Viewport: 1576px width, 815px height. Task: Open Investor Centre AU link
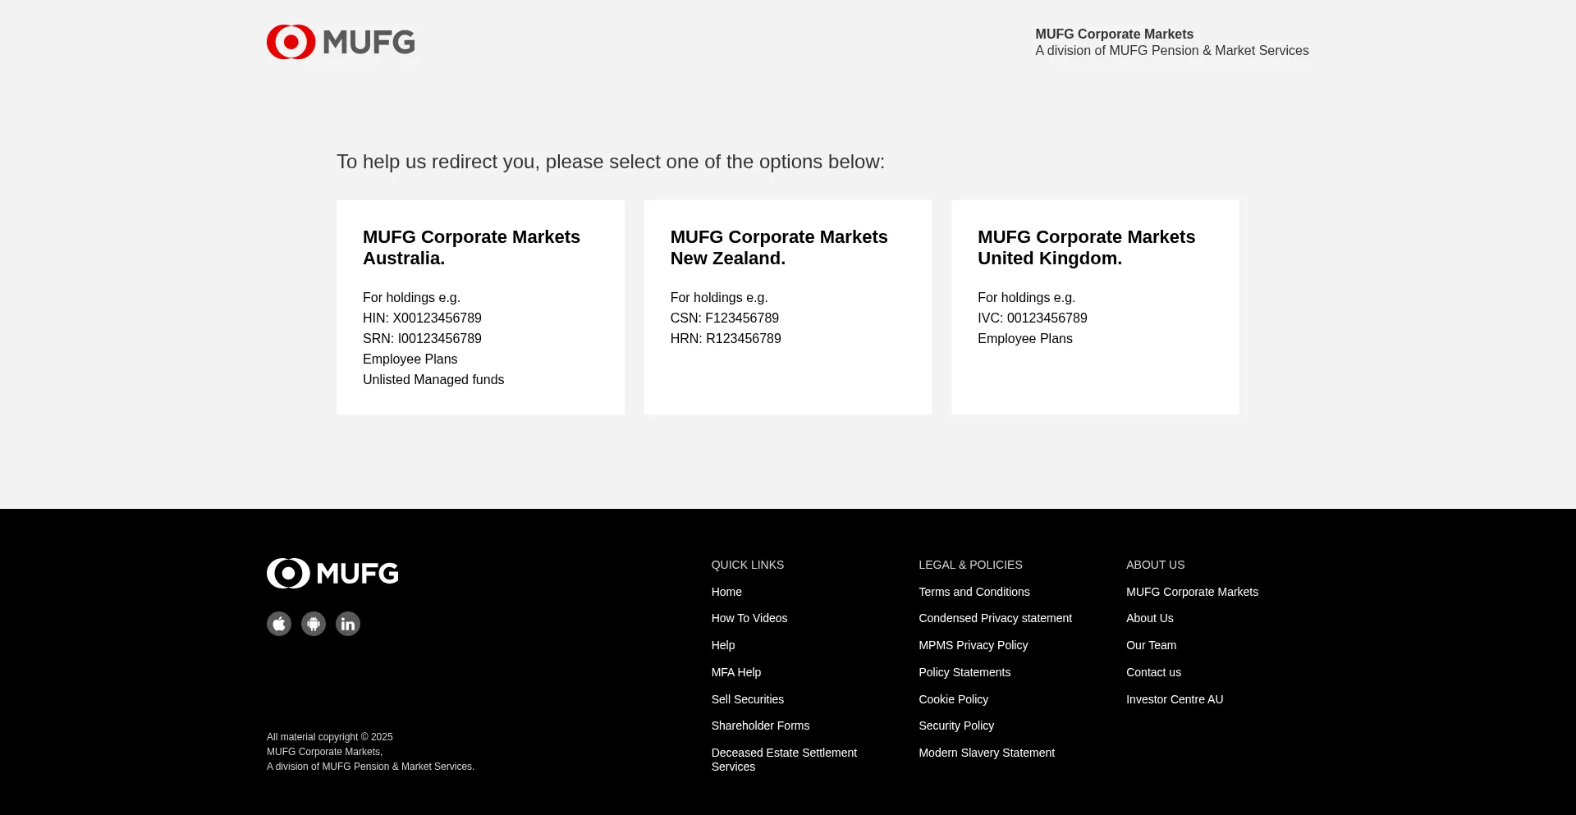tap(1175, 699)
